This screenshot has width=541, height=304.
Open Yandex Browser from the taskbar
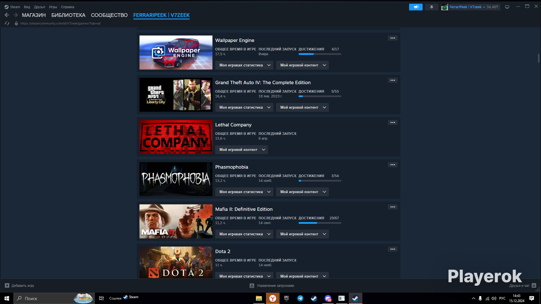[273, 298]
